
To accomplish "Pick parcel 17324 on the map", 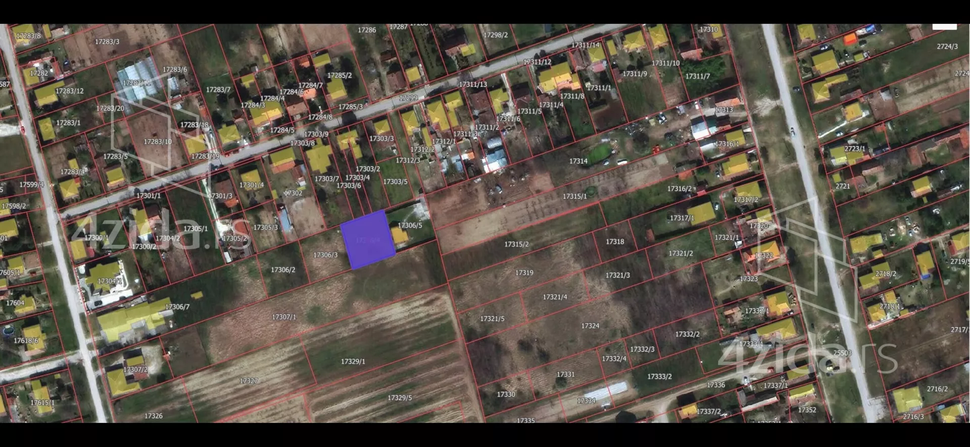I will (x=590, y=326).
